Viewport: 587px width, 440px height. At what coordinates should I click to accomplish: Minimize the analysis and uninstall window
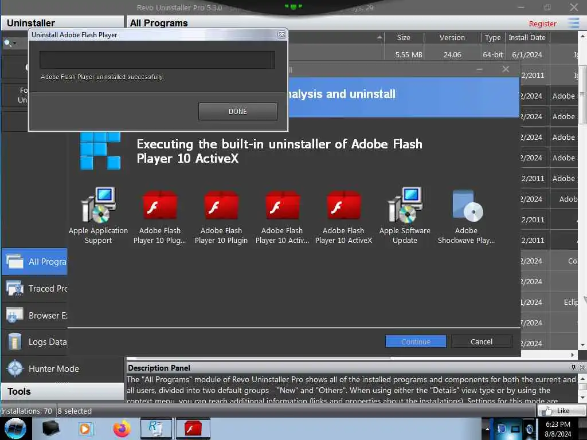point(479,69)
